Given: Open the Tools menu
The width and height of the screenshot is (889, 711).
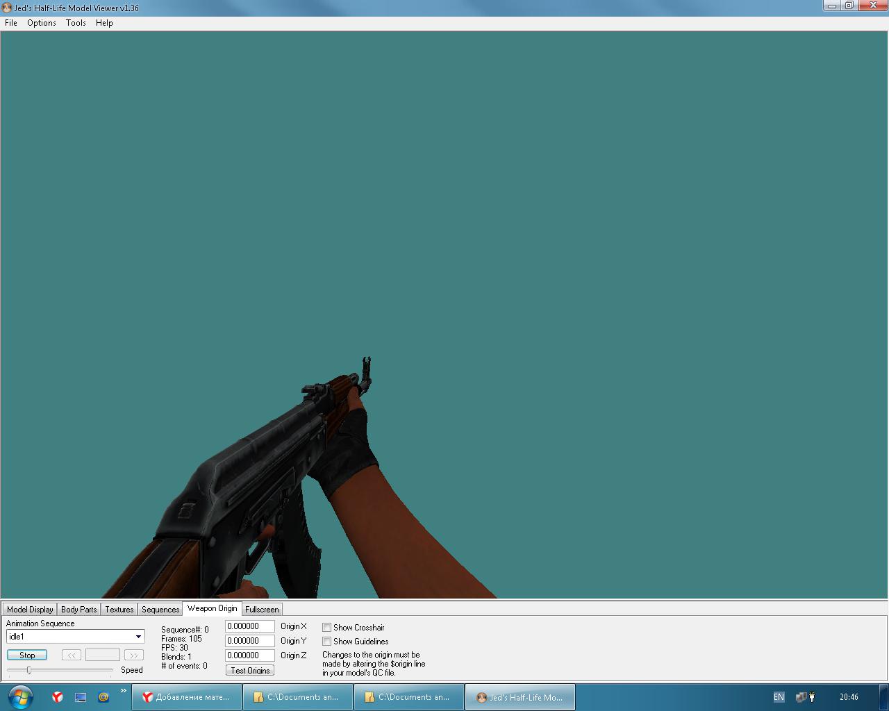Looking at the screenshot, I should (x=76, y=23).
